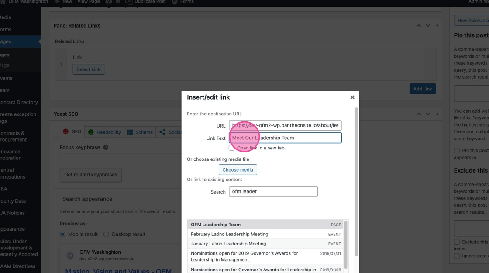Click the dialog's vertical scrollbar

356,182
